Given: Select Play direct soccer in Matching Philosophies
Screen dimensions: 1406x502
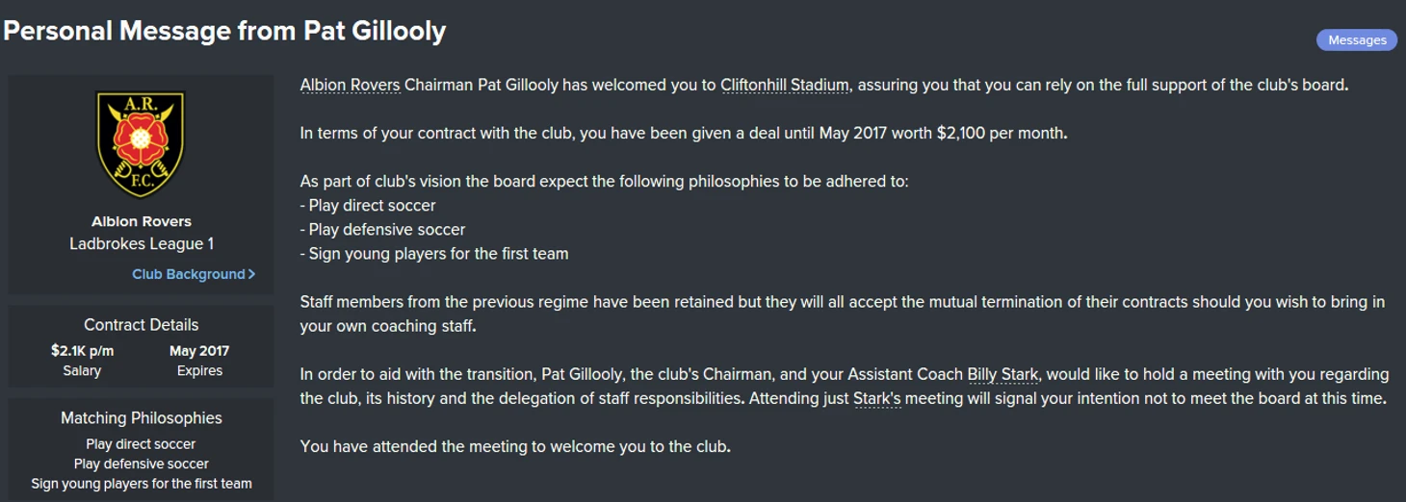Looking at the screenshot, I should 141,444.
